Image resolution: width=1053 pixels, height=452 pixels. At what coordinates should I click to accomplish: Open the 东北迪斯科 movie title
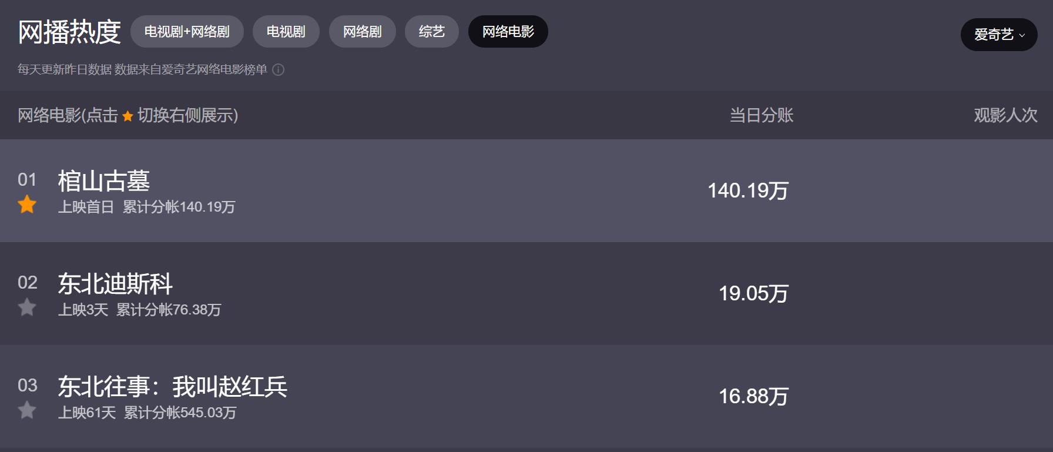[x=115, y=284]
